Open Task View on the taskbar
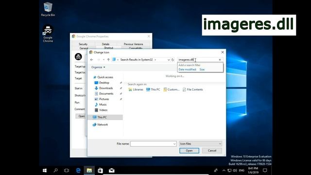This screenshot has width=311, height=175. 67,171
